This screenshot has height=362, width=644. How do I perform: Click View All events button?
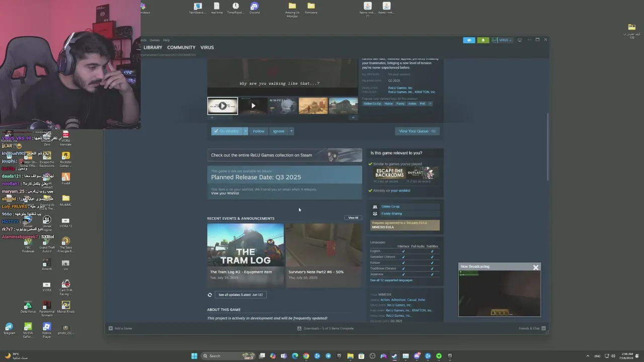coord(353,218)
